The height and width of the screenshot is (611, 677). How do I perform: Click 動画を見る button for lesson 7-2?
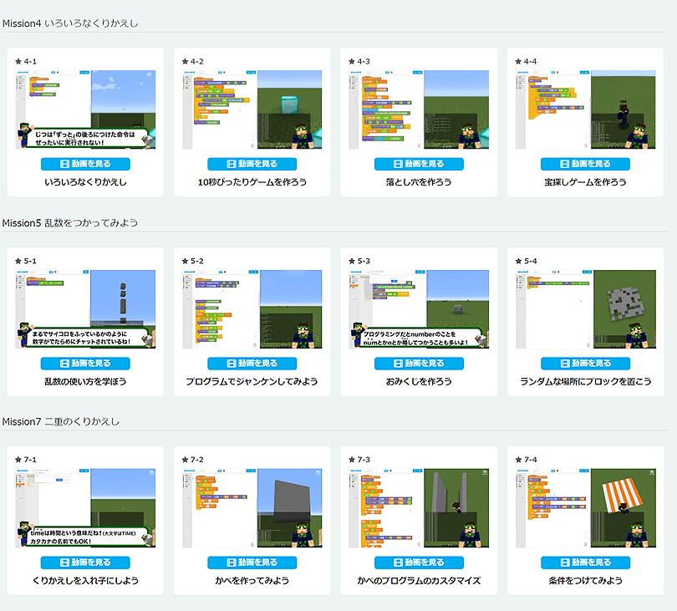coord(252,563)
